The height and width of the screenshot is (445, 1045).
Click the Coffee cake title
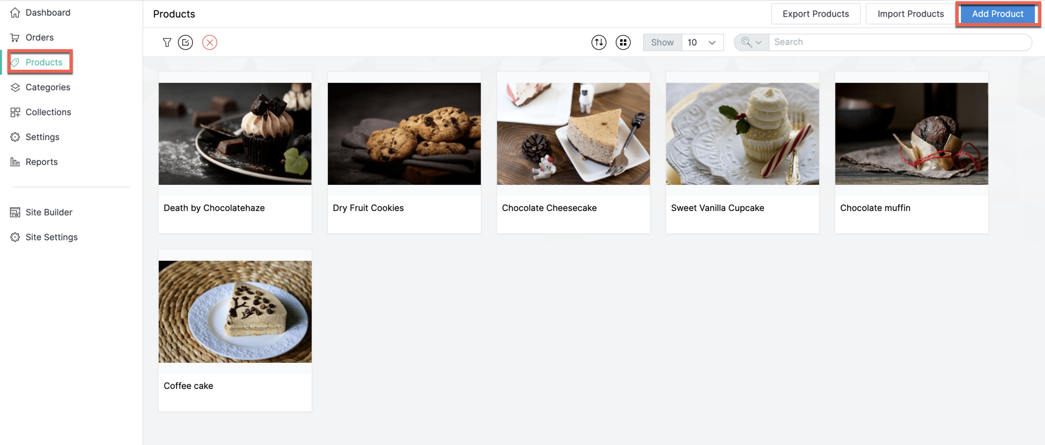click(188, 386)
